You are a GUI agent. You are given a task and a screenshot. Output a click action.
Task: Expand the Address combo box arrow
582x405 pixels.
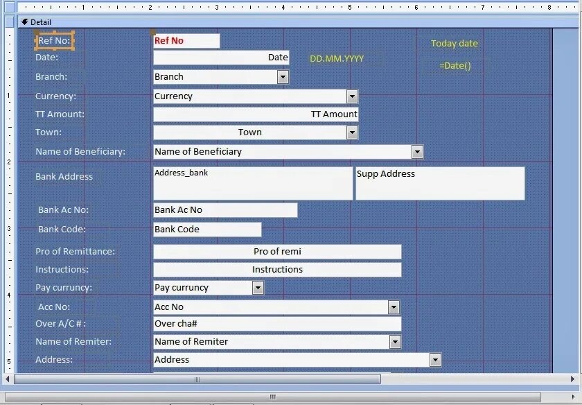point(435,360)
